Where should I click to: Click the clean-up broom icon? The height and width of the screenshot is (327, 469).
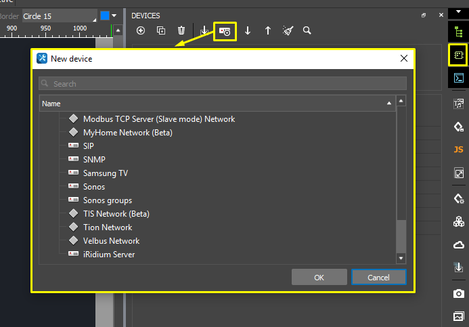(x=288, y=30)
